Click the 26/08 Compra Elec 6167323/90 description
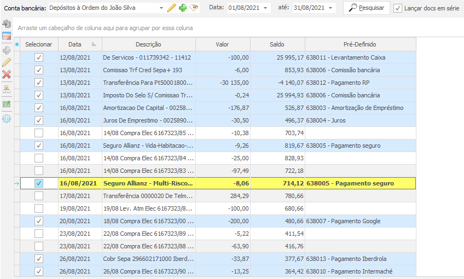The image size is (464, 279). tap(148, 271)
